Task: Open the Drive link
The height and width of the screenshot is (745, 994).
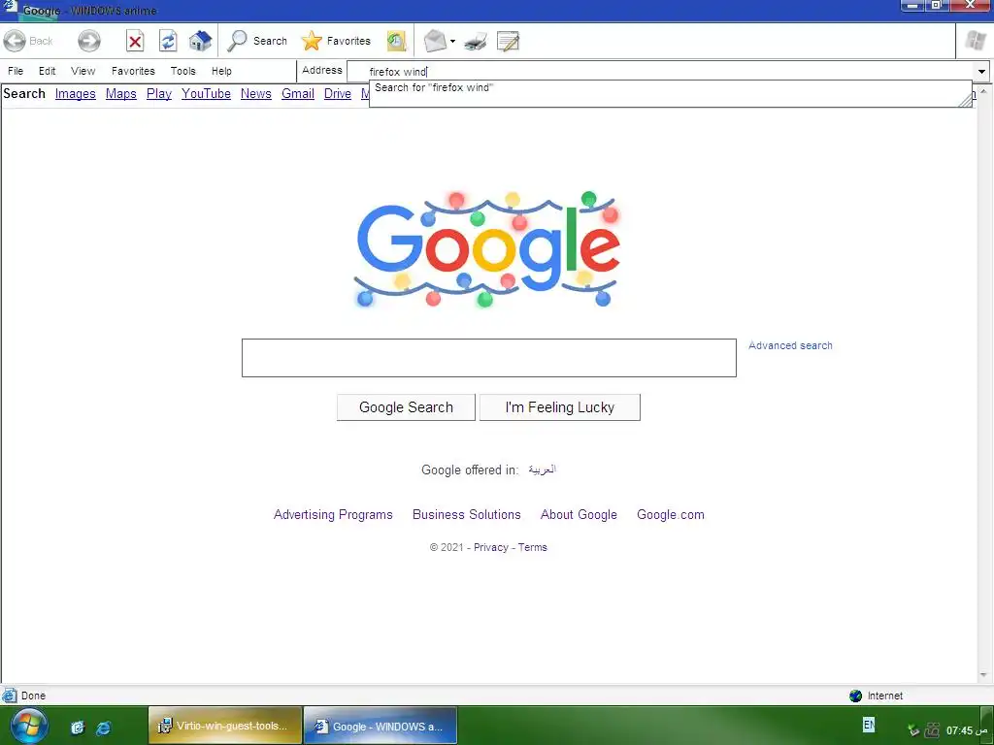Action: coord(337,94)
